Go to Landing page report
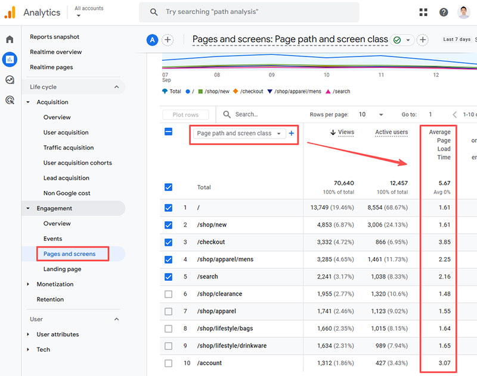 pyautogui.click(x=62, y=269)
